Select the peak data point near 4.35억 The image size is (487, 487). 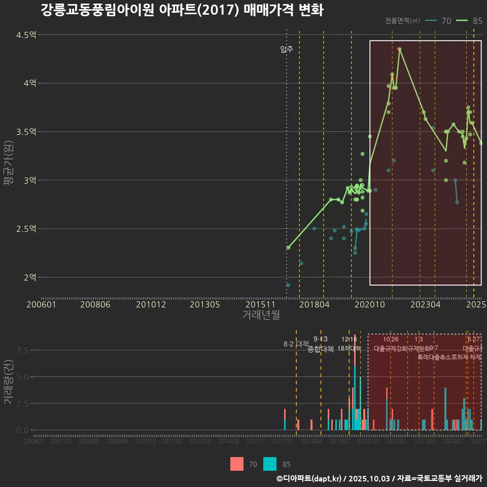[x=400, y=49]
